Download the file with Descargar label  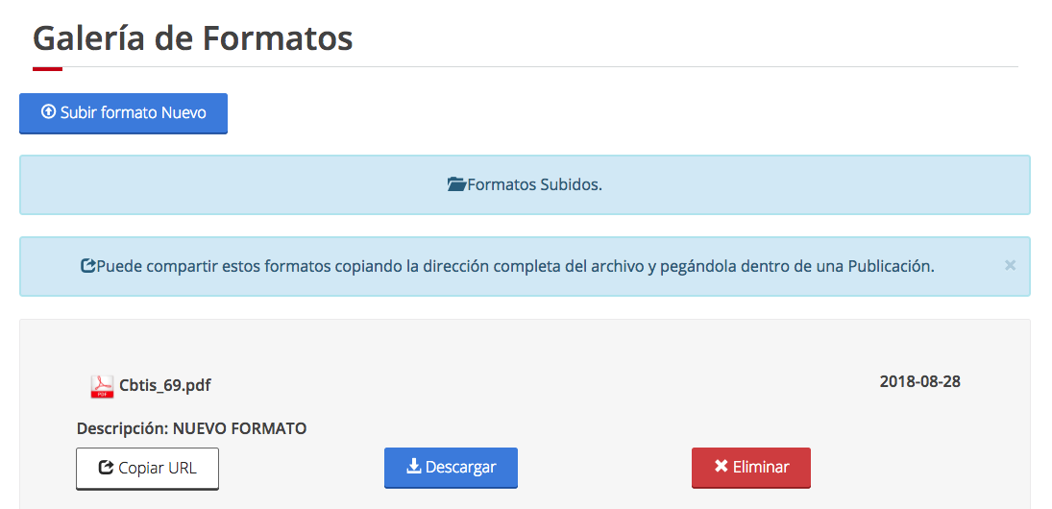pos(460,468)
